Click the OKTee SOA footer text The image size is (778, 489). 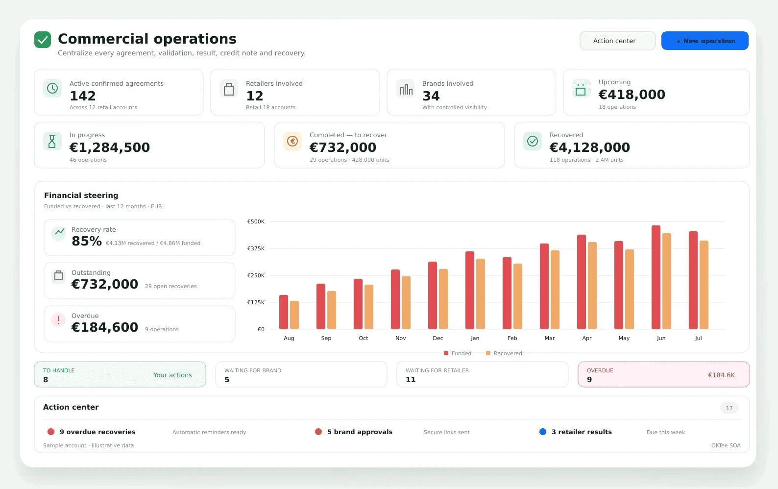point(726,445)
